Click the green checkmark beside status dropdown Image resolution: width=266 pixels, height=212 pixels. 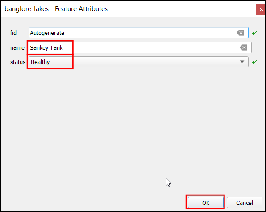tap(254, 62)
